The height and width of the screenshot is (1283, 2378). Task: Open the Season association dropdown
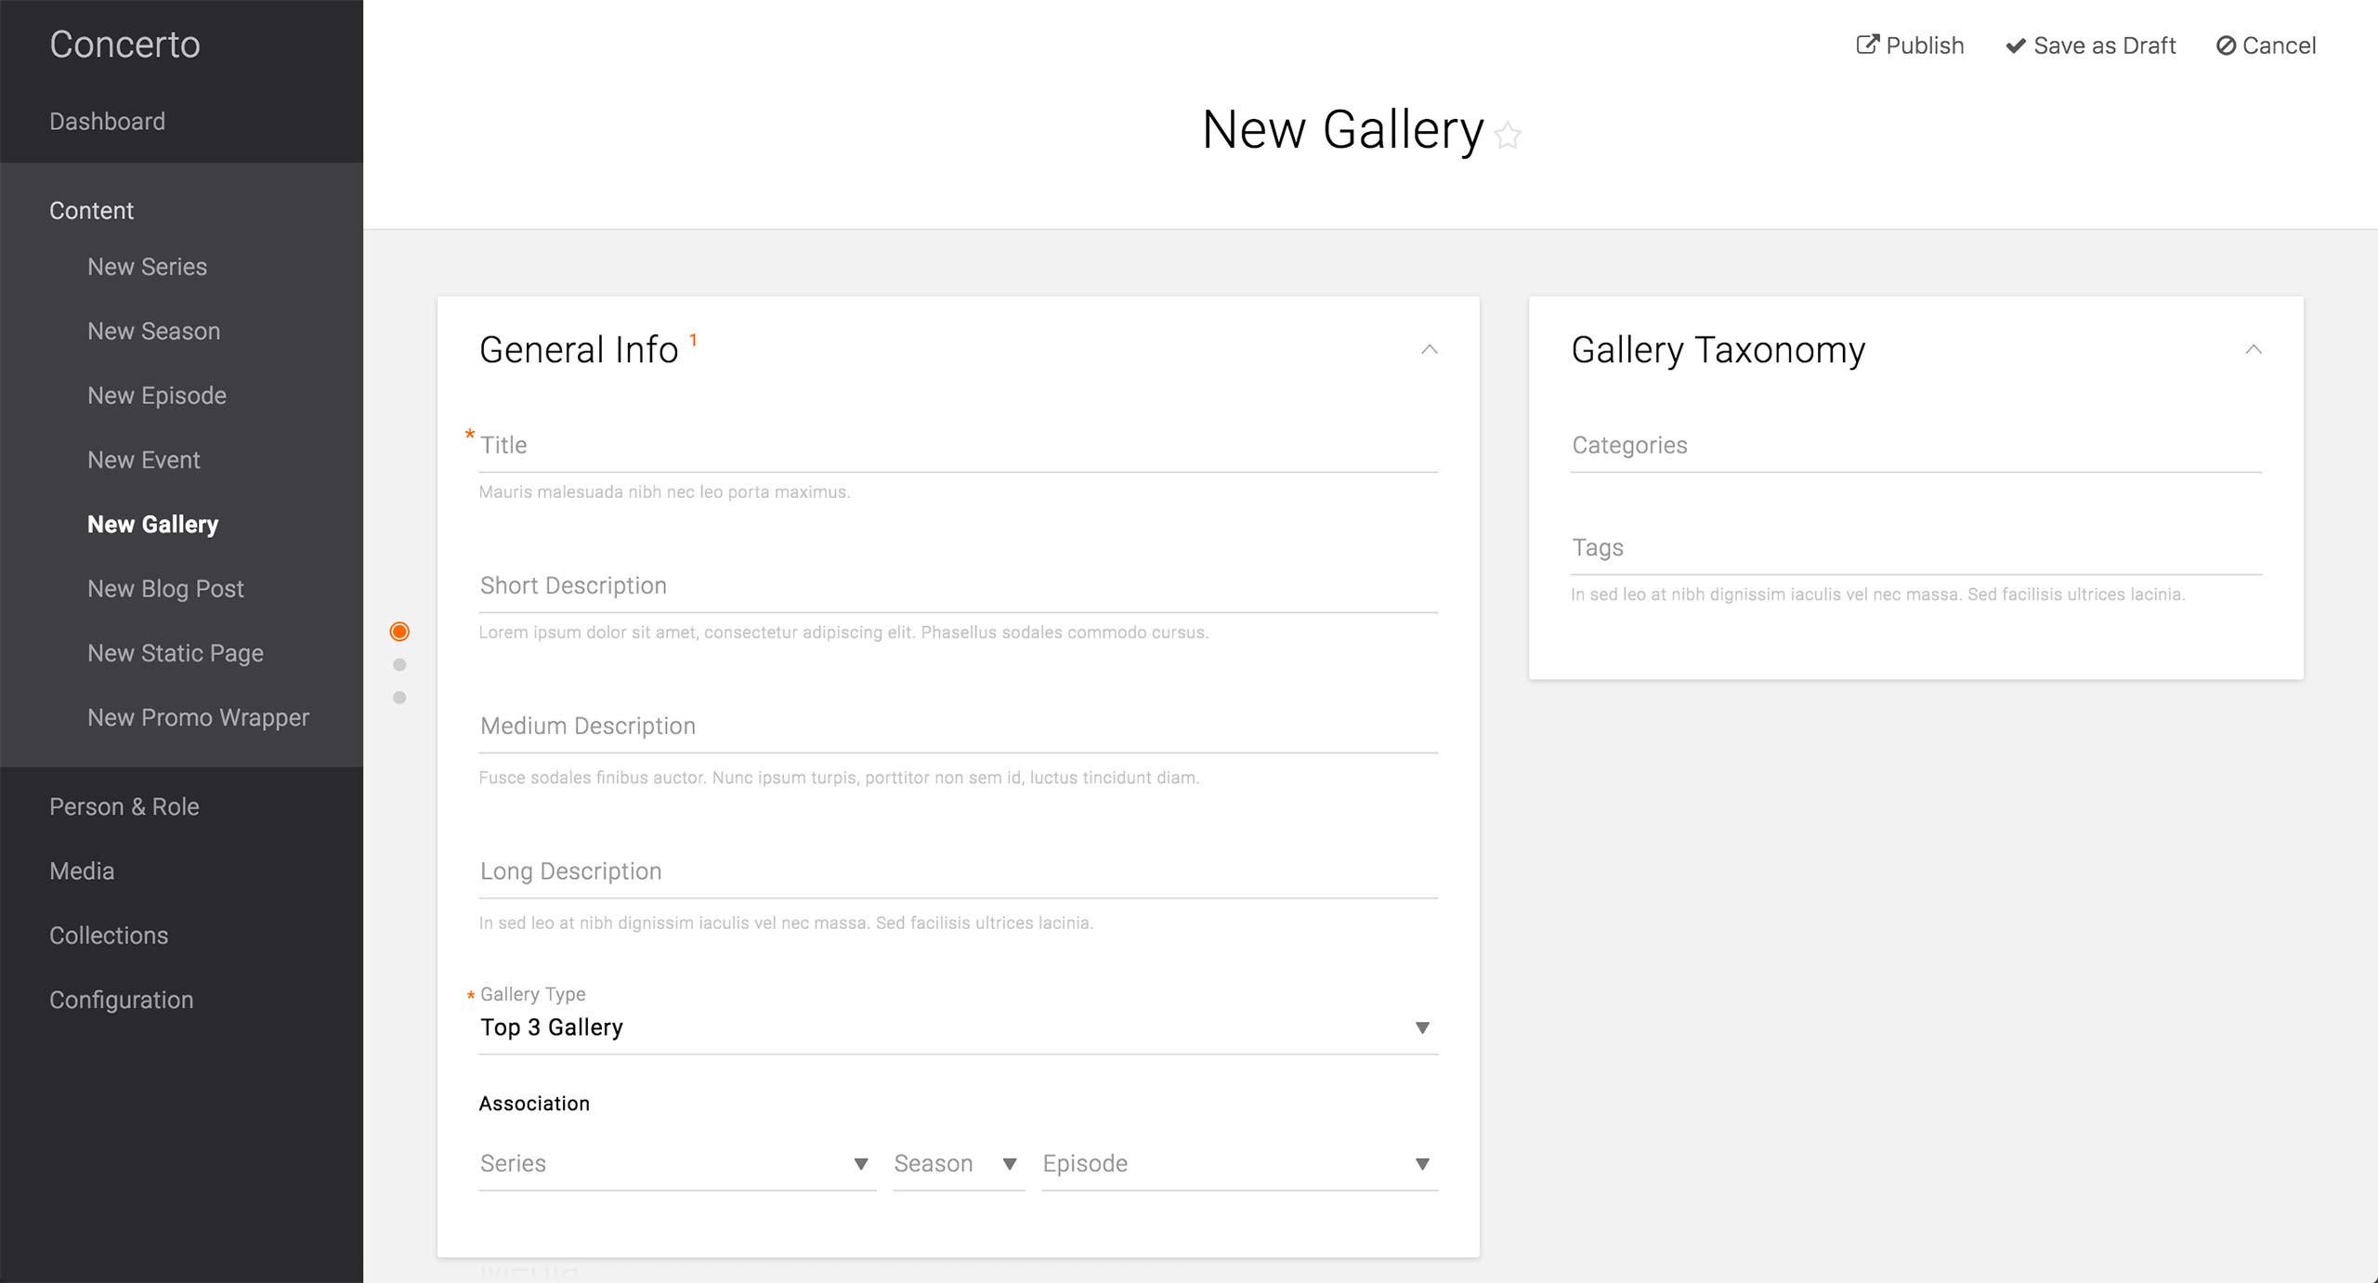[x=957, y=1164]
